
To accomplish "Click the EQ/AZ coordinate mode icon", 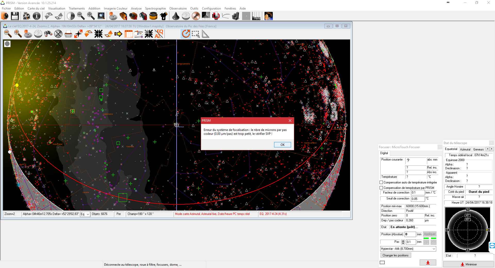I will tap(159, 34).
